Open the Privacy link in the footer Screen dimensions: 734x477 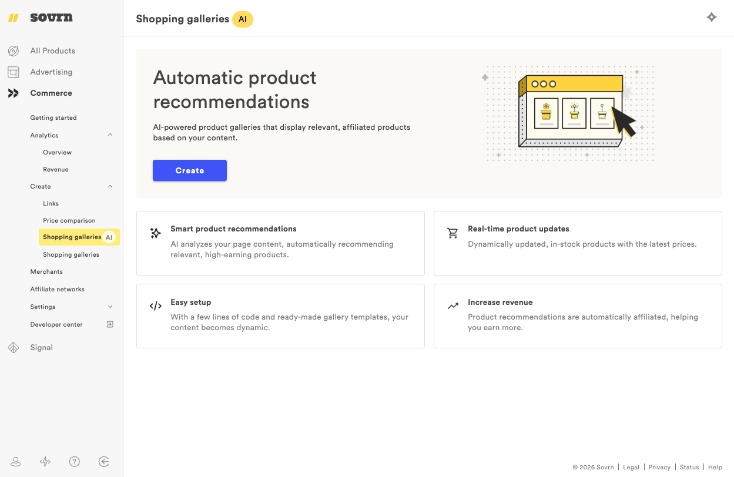pos(659,467)
